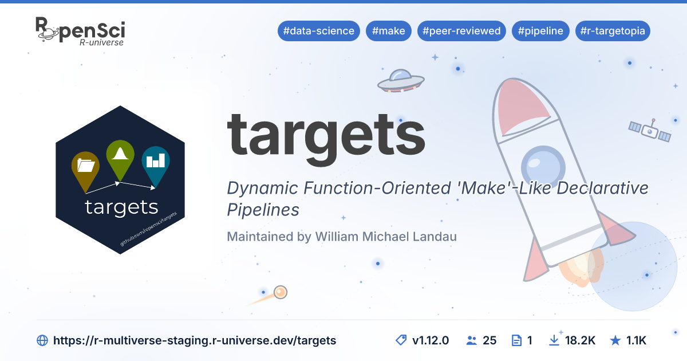Click the star icon next to 1.1K

pos(615,340)
